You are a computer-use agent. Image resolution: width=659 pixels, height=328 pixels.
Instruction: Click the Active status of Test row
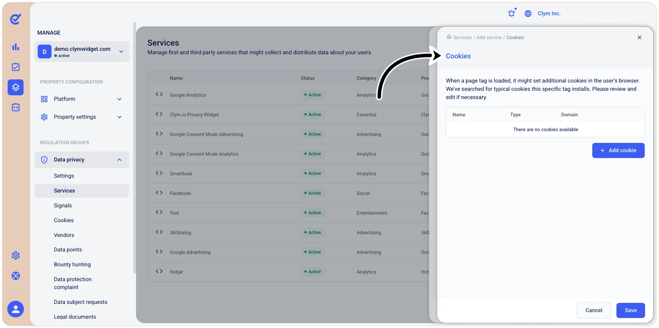coord(312,213)
